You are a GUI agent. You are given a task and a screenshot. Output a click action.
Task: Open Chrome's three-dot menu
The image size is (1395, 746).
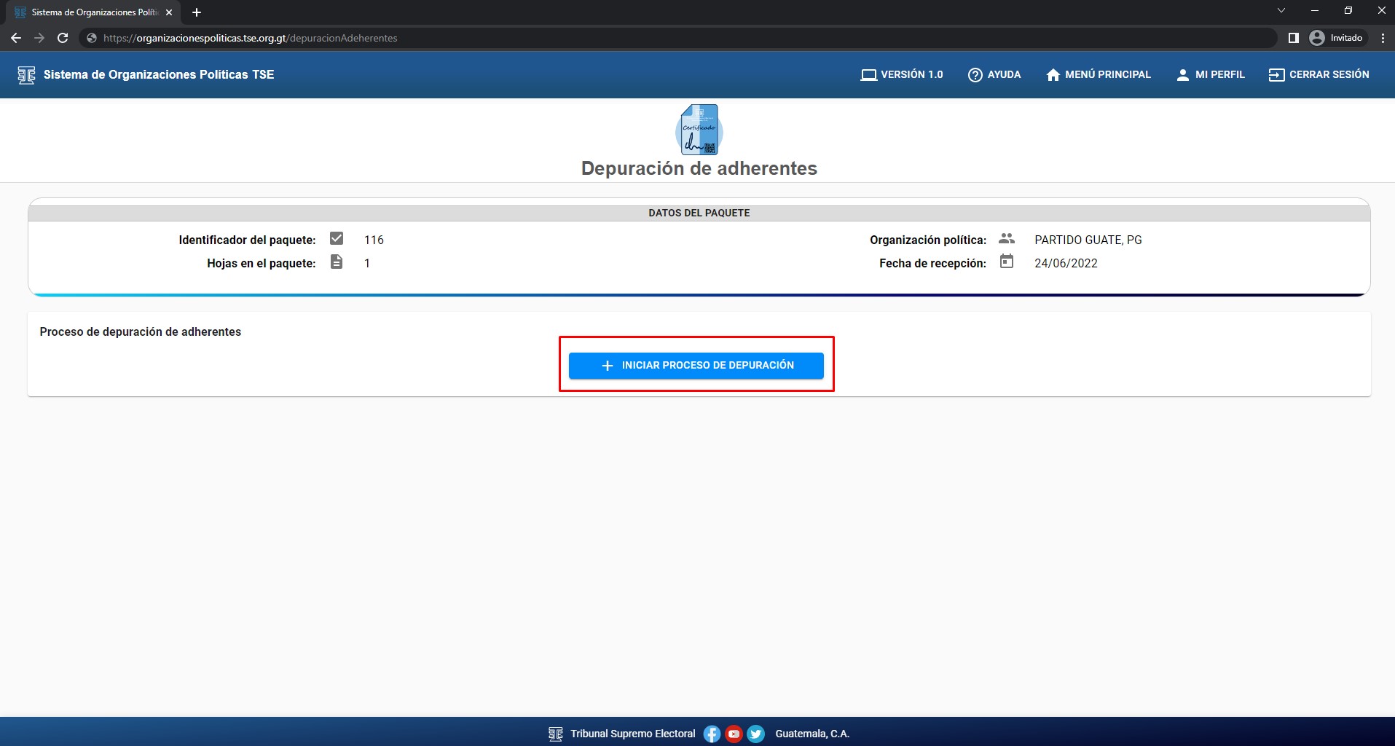1382,38
